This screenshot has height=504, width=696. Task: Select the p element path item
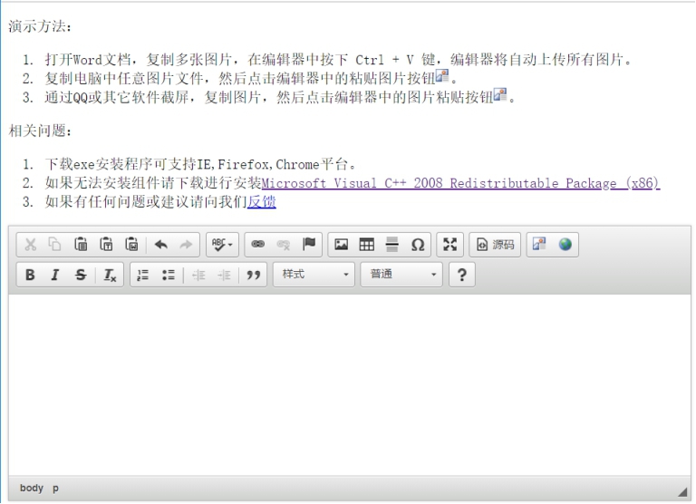coord(55,488)
